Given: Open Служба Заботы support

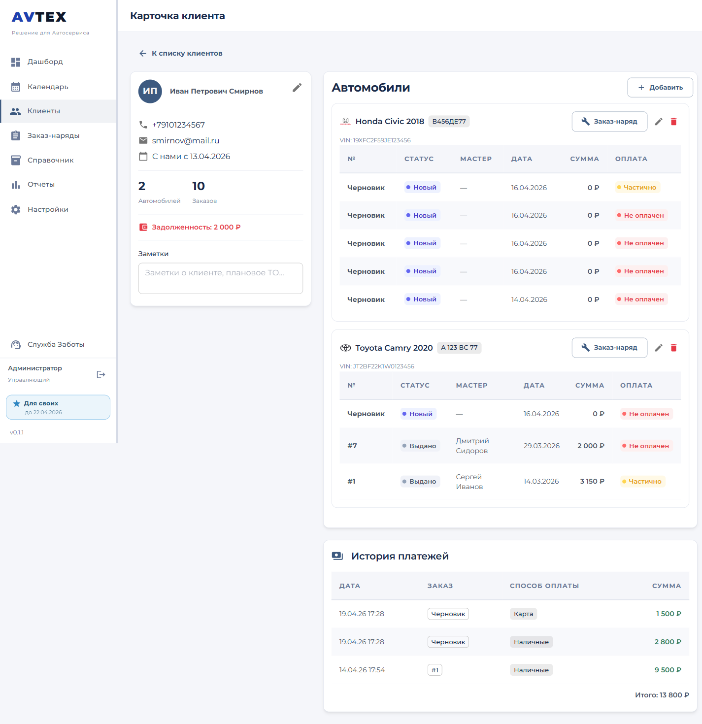Looking at the screenshot, I should (x=56, y=344).
